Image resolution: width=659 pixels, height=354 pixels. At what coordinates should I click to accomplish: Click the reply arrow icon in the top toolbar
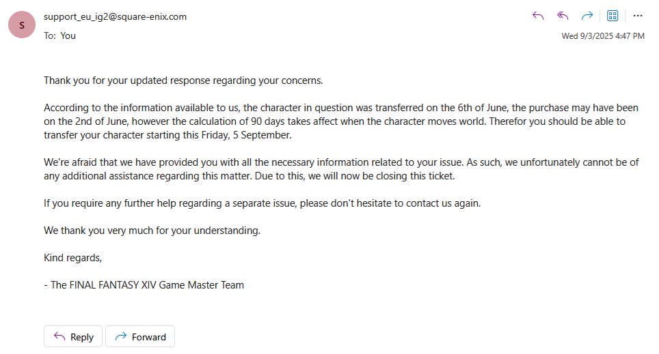click(x=538, y=16)
